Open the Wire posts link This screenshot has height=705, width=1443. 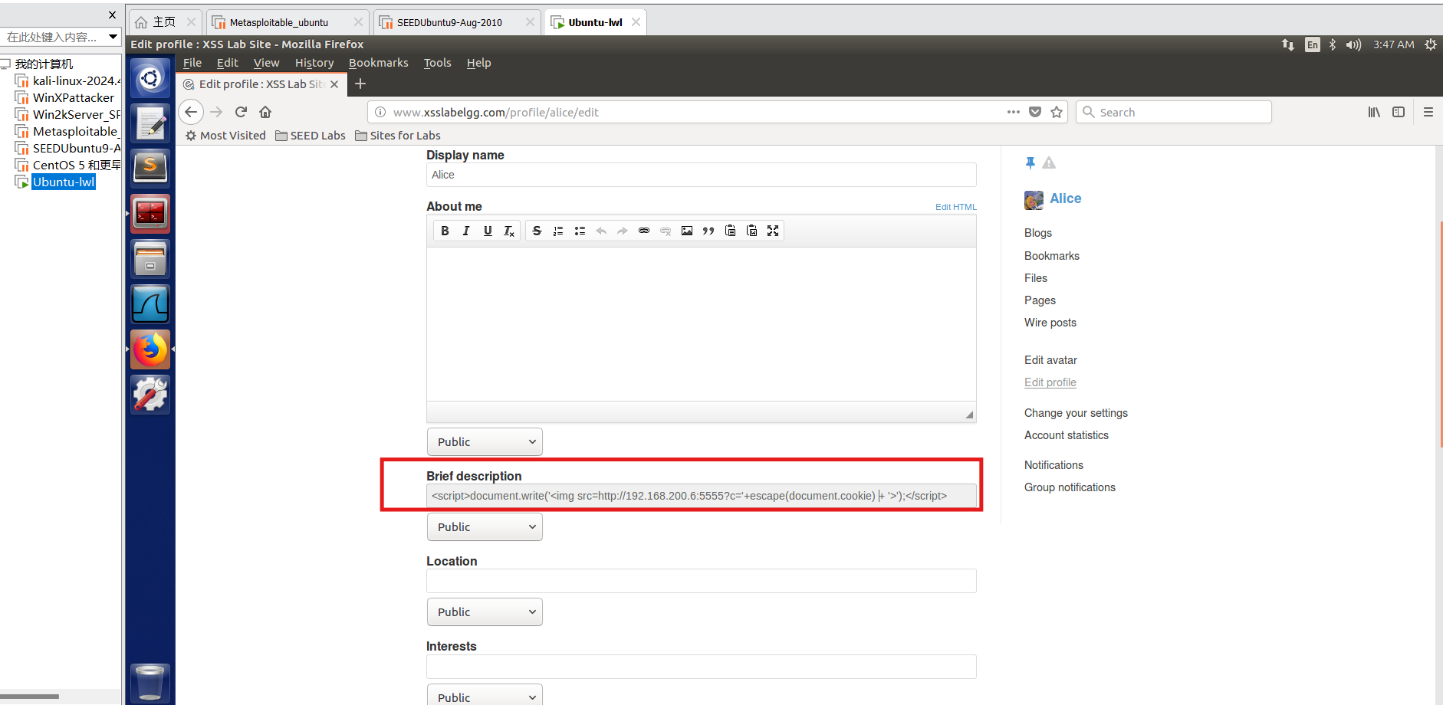pos(1050,323)
